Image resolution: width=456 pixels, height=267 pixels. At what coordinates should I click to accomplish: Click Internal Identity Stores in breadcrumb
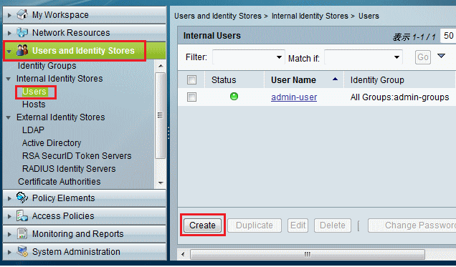310,16
